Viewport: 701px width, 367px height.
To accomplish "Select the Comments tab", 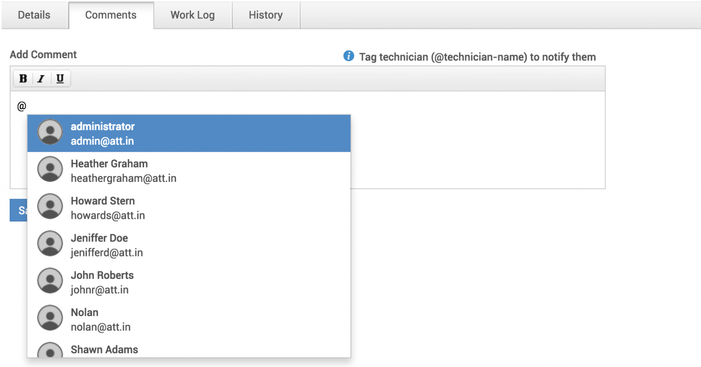I will pyautogui.click(x=111, y=15).
